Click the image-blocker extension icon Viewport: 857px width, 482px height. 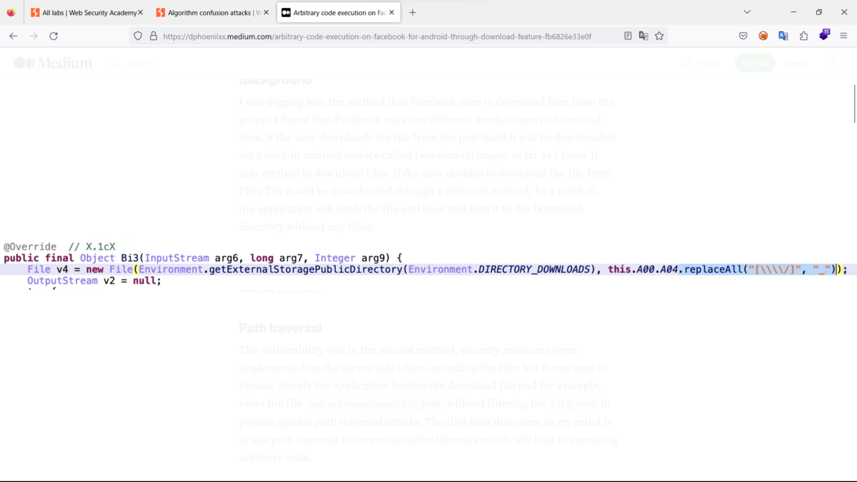[763, 34]
